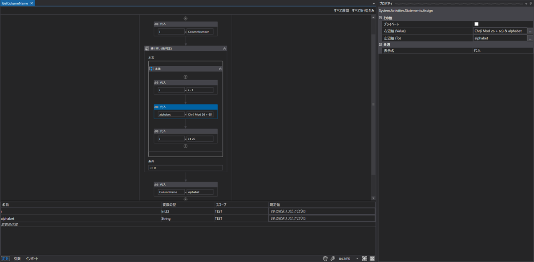Edit the 表示名 property value 代入
The width and height of the screenshot is (534, 262).
503,51
